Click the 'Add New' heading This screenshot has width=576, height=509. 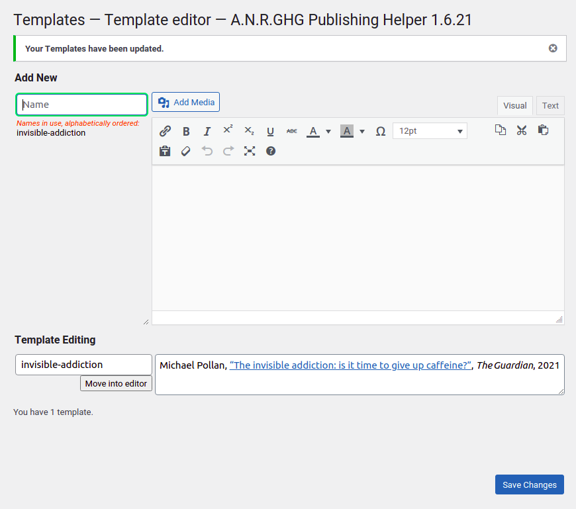click(36, 78)
